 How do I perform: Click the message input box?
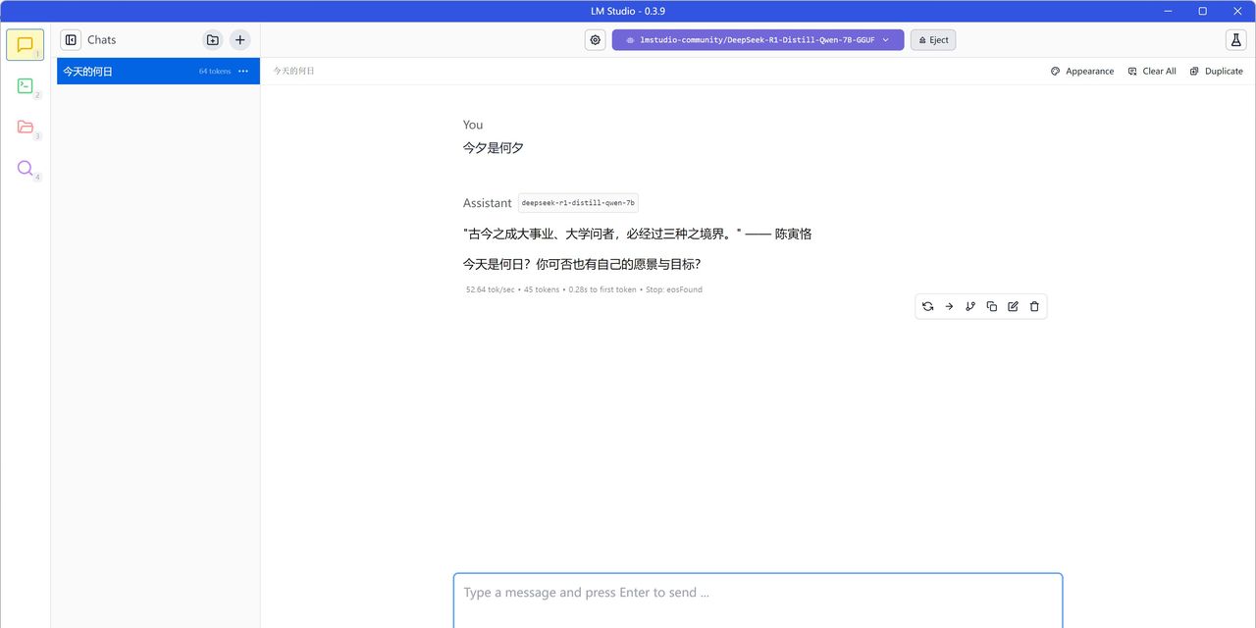(x=758, y=600)
